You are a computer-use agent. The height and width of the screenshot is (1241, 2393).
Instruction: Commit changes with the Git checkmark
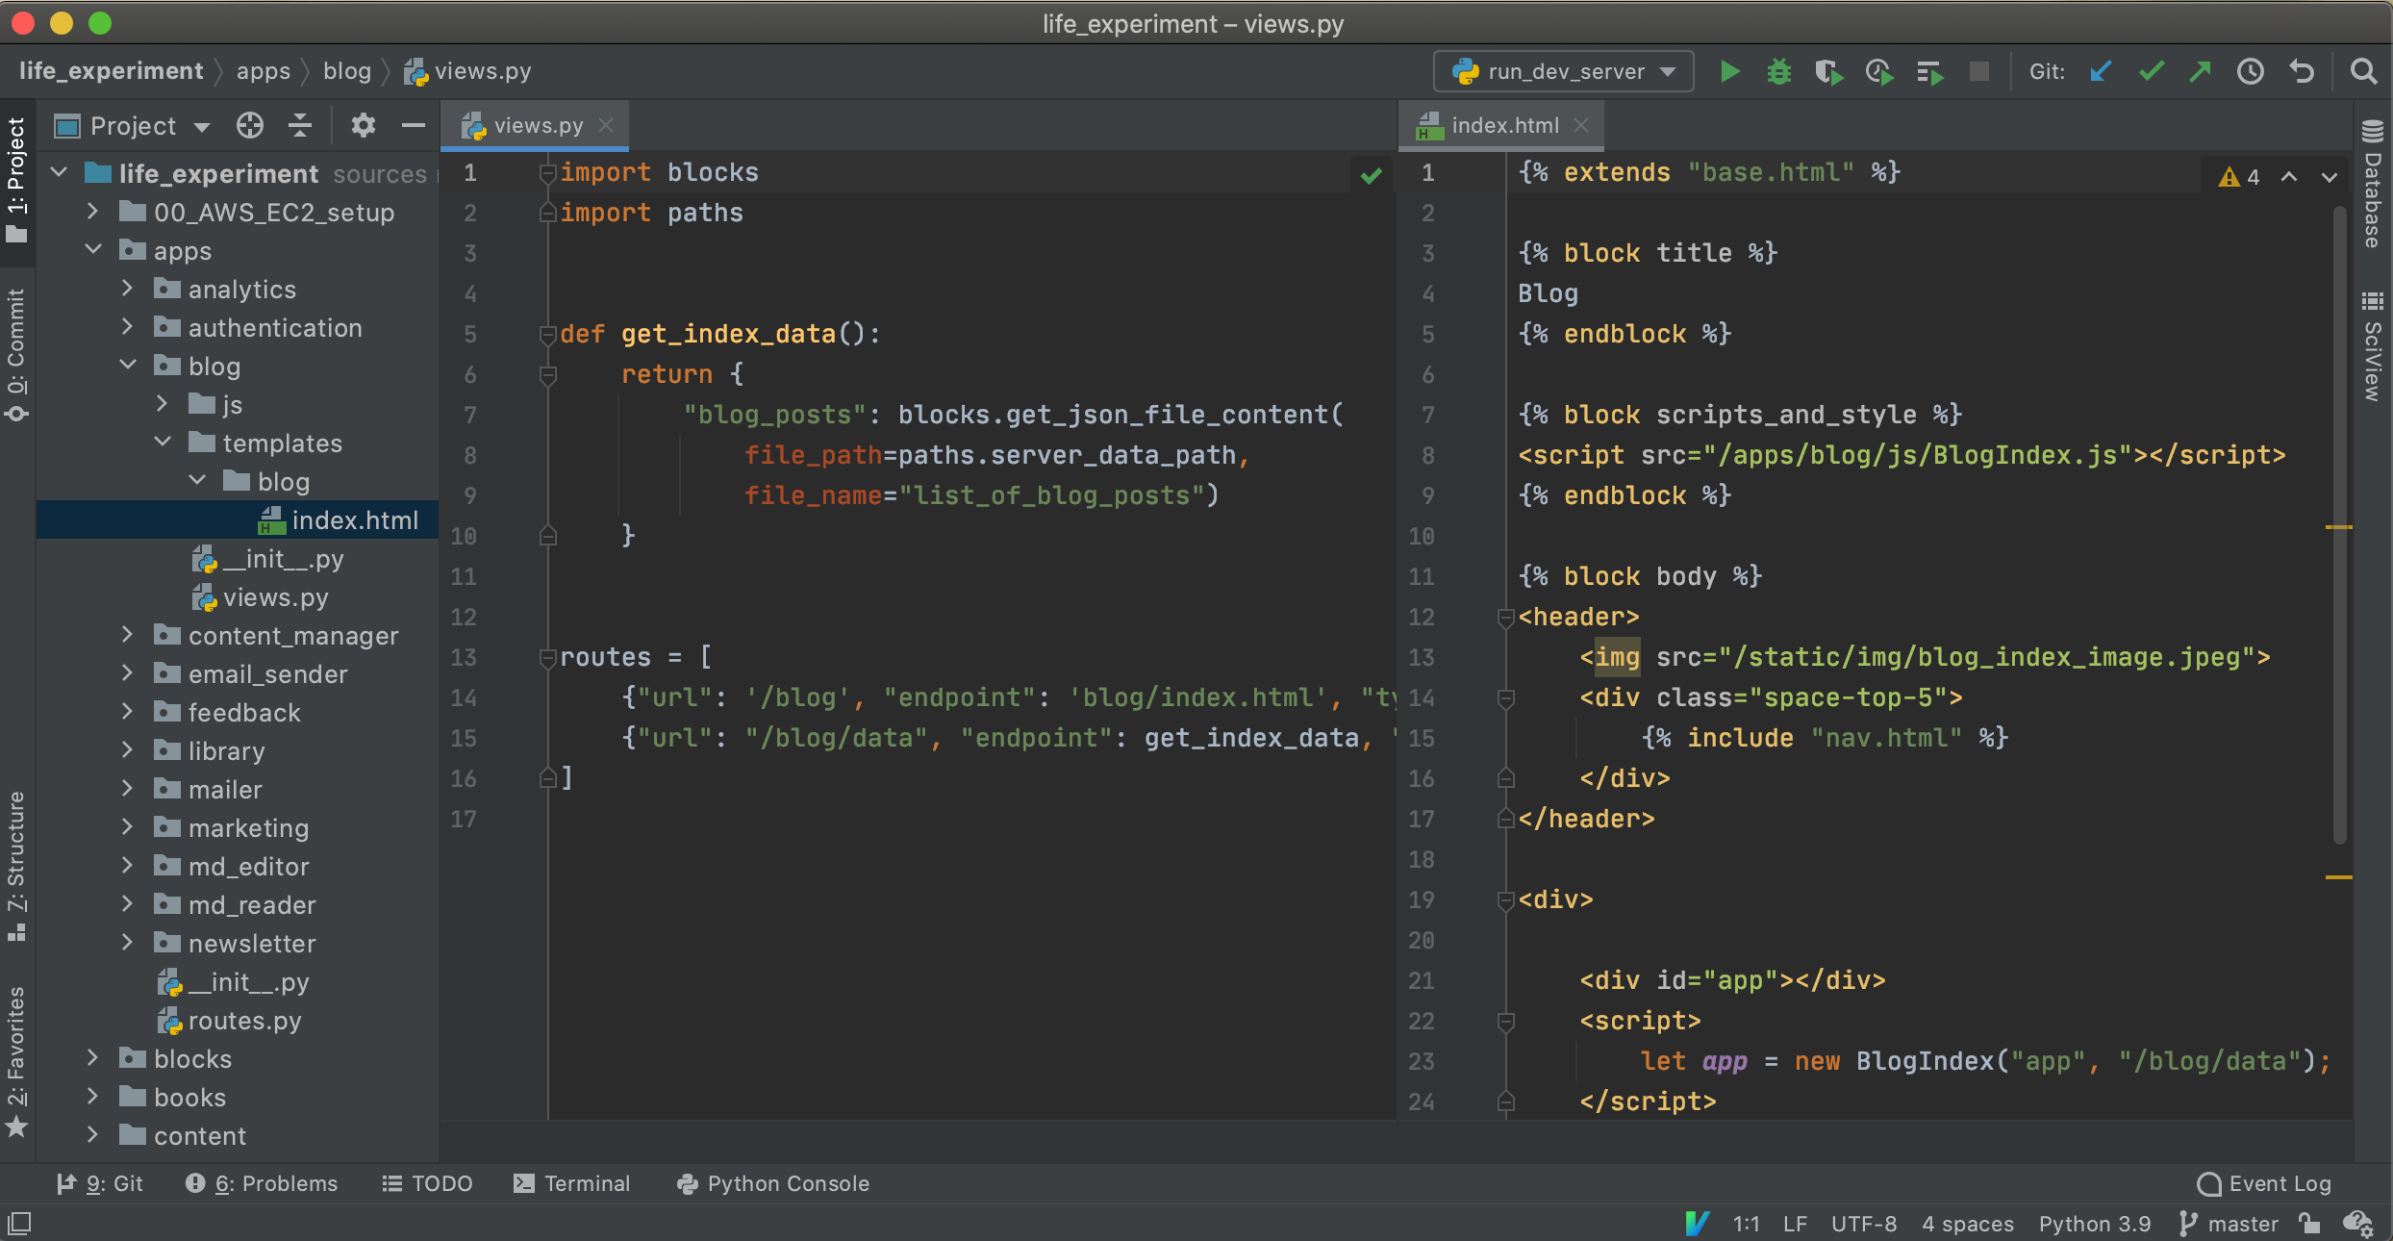click(x=2151, y=72)
